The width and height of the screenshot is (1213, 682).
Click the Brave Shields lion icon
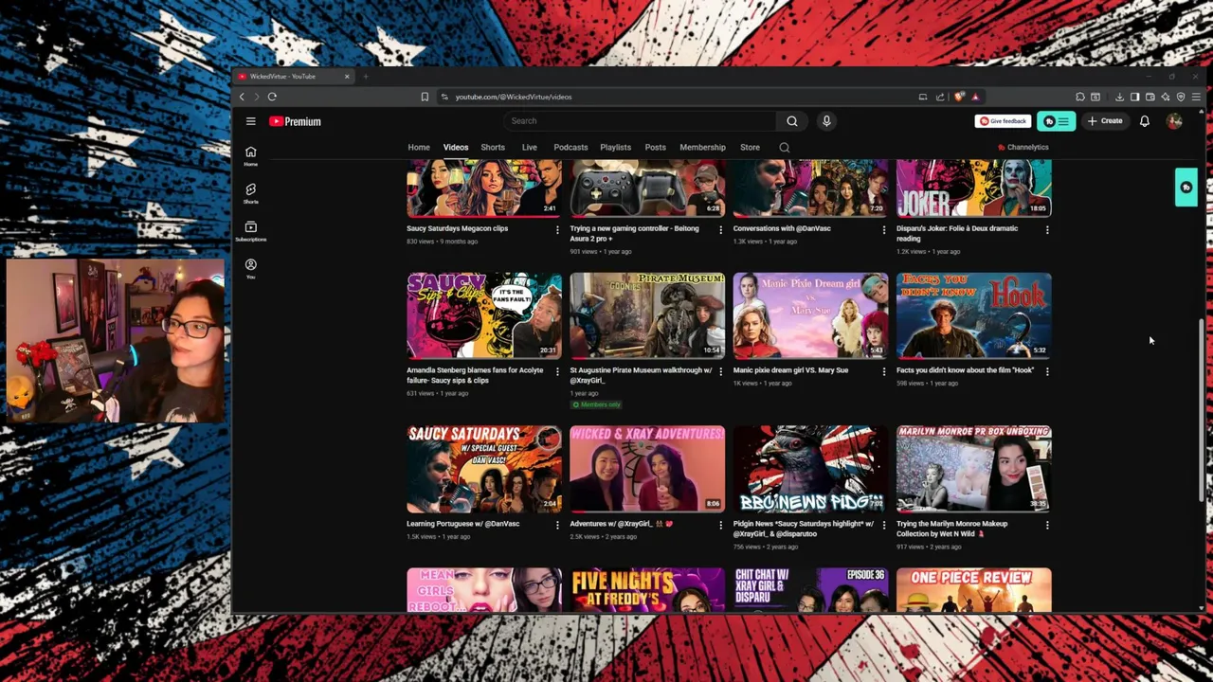coord(959,97)
